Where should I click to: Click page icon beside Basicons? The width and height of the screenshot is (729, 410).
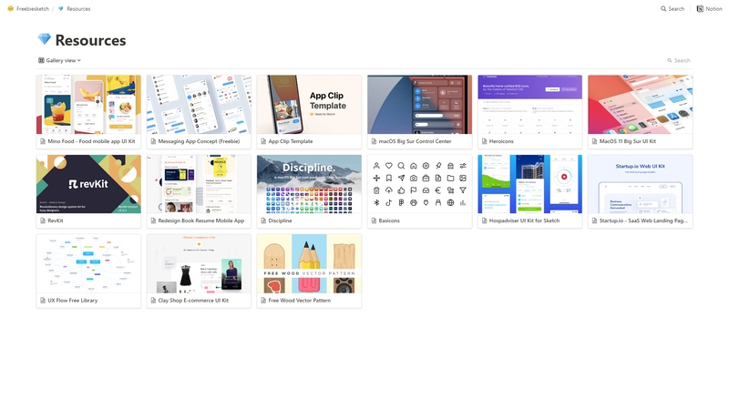tap(374, 220)
